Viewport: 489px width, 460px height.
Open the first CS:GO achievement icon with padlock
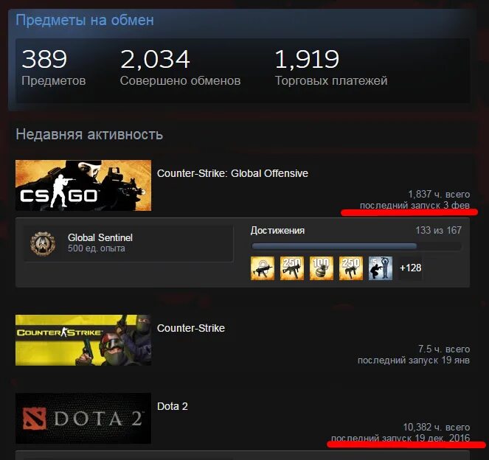pos(263,268)
